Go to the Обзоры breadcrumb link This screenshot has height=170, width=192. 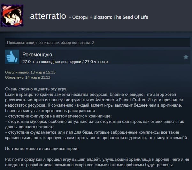click(80, 17)
